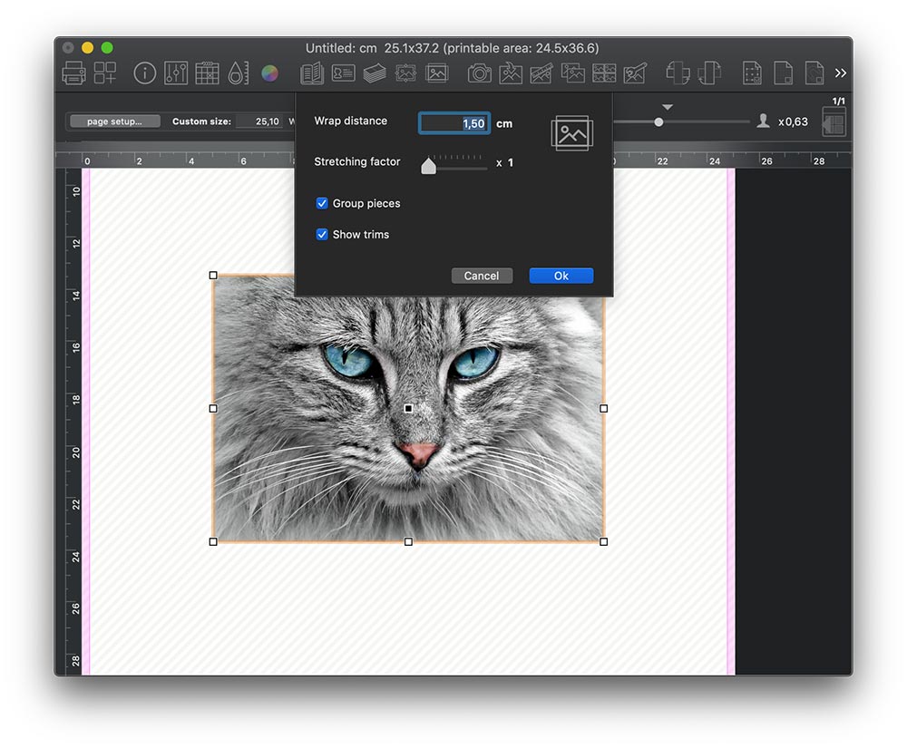Click the adjustment sliders toolbar icon
This screenshot has height=748, width=907.
point(176,73)
